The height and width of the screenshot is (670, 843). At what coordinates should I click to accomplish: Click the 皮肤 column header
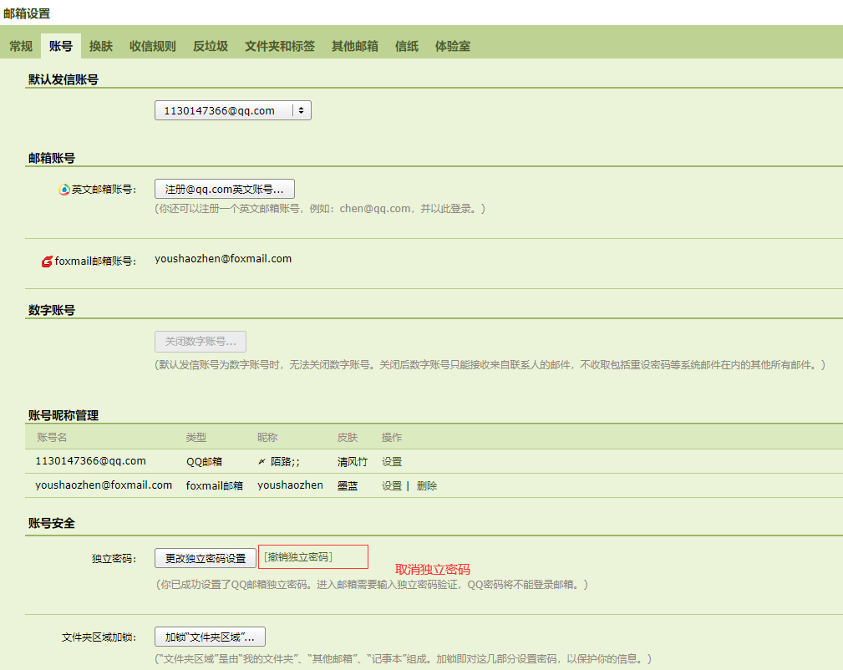coord(348,437)
